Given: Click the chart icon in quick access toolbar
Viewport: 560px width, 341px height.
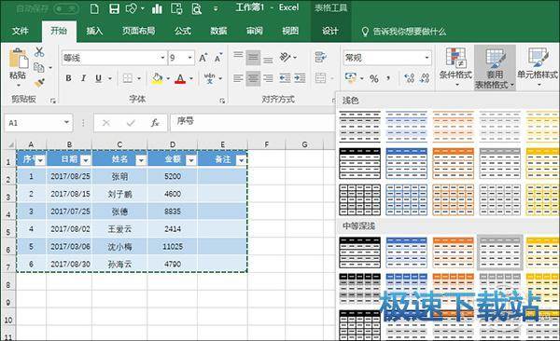Looking at the screenshot, I should click(157, 8).
